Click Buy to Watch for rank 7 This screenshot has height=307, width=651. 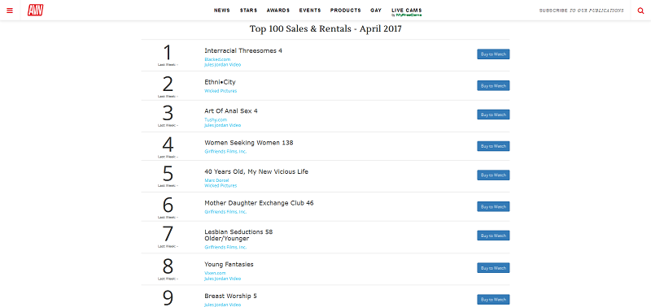coord(493,236)
